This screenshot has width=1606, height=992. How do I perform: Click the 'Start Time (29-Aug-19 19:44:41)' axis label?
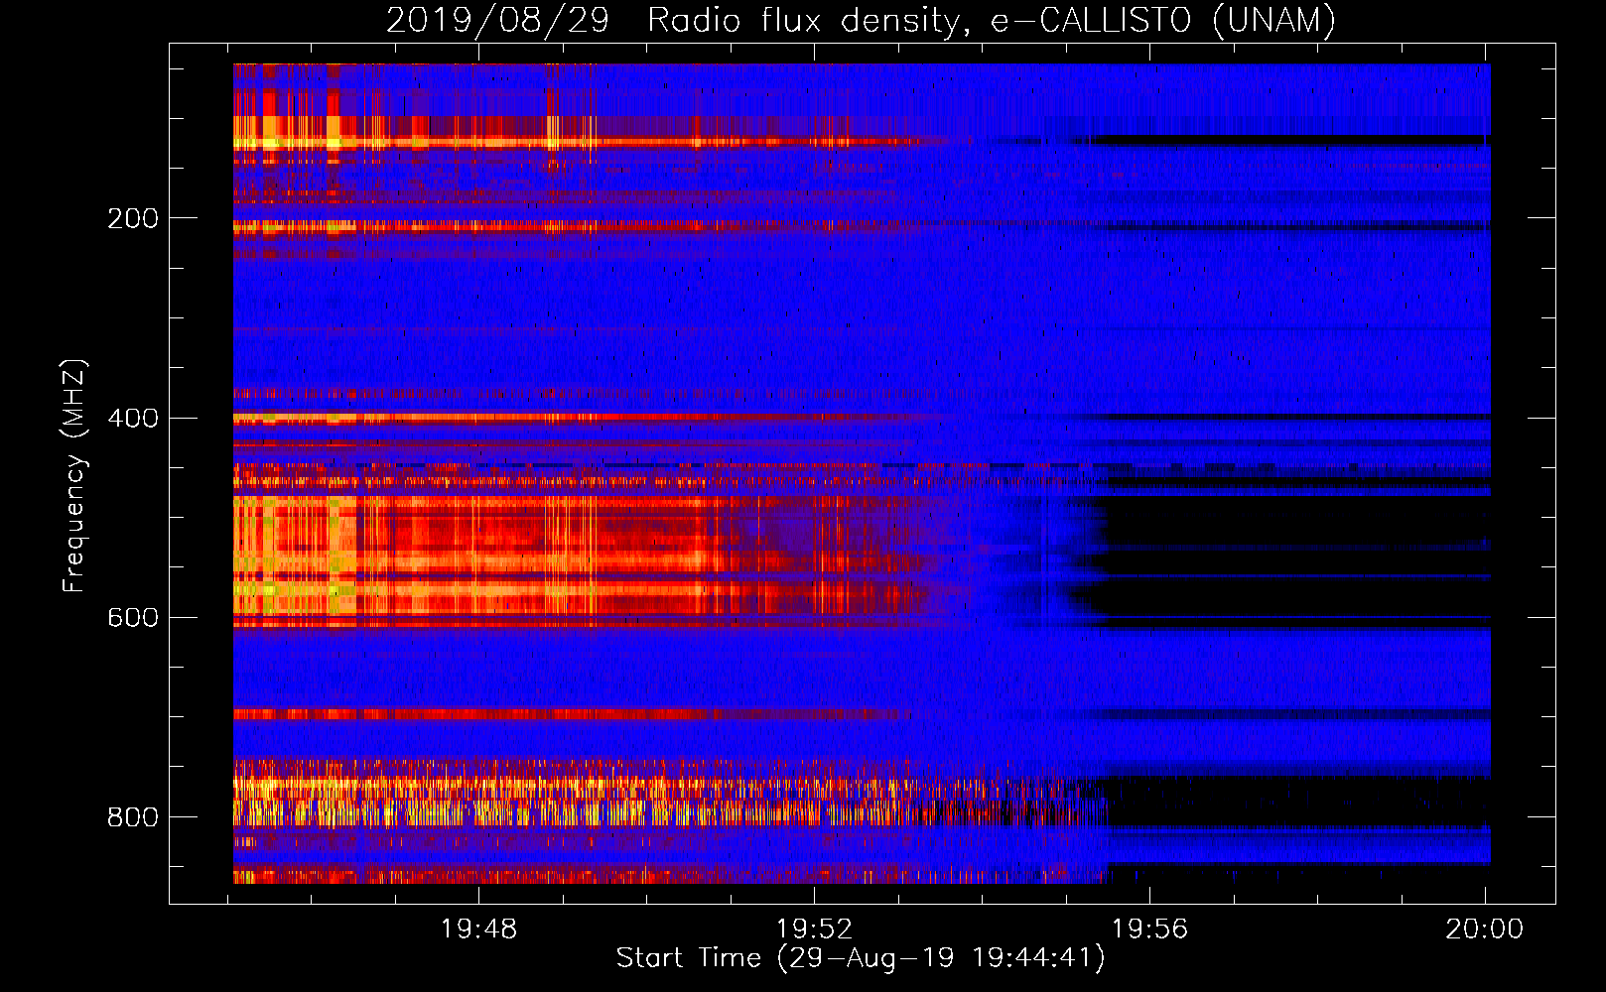click(861, 958)
